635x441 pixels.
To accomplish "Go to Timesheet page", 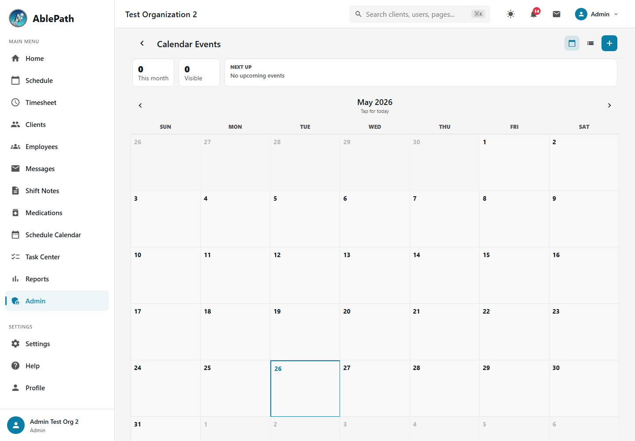I will pyautogui.click(x=57, y=102).
